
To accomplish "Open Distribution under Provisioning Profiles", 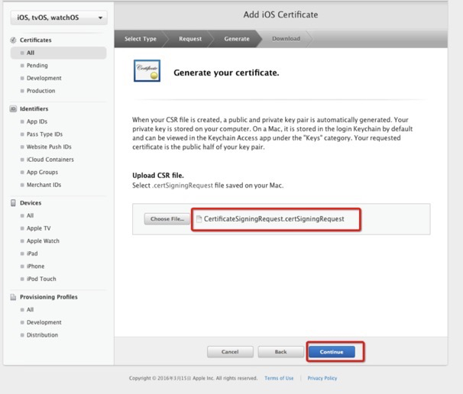I will coord(42,334).
